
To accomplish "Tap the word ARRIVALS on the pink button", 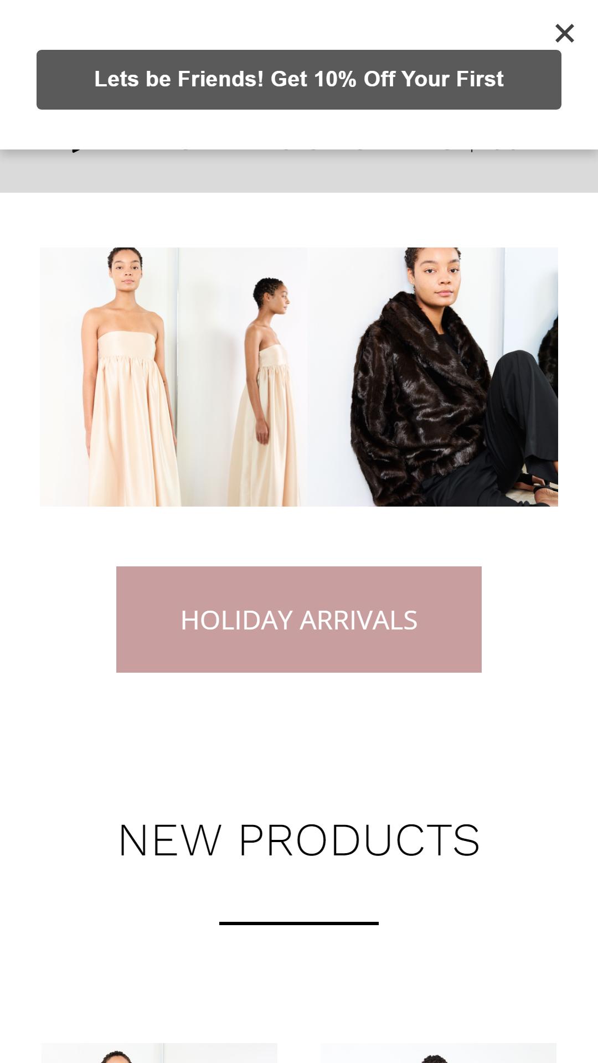I will (359, 620).
